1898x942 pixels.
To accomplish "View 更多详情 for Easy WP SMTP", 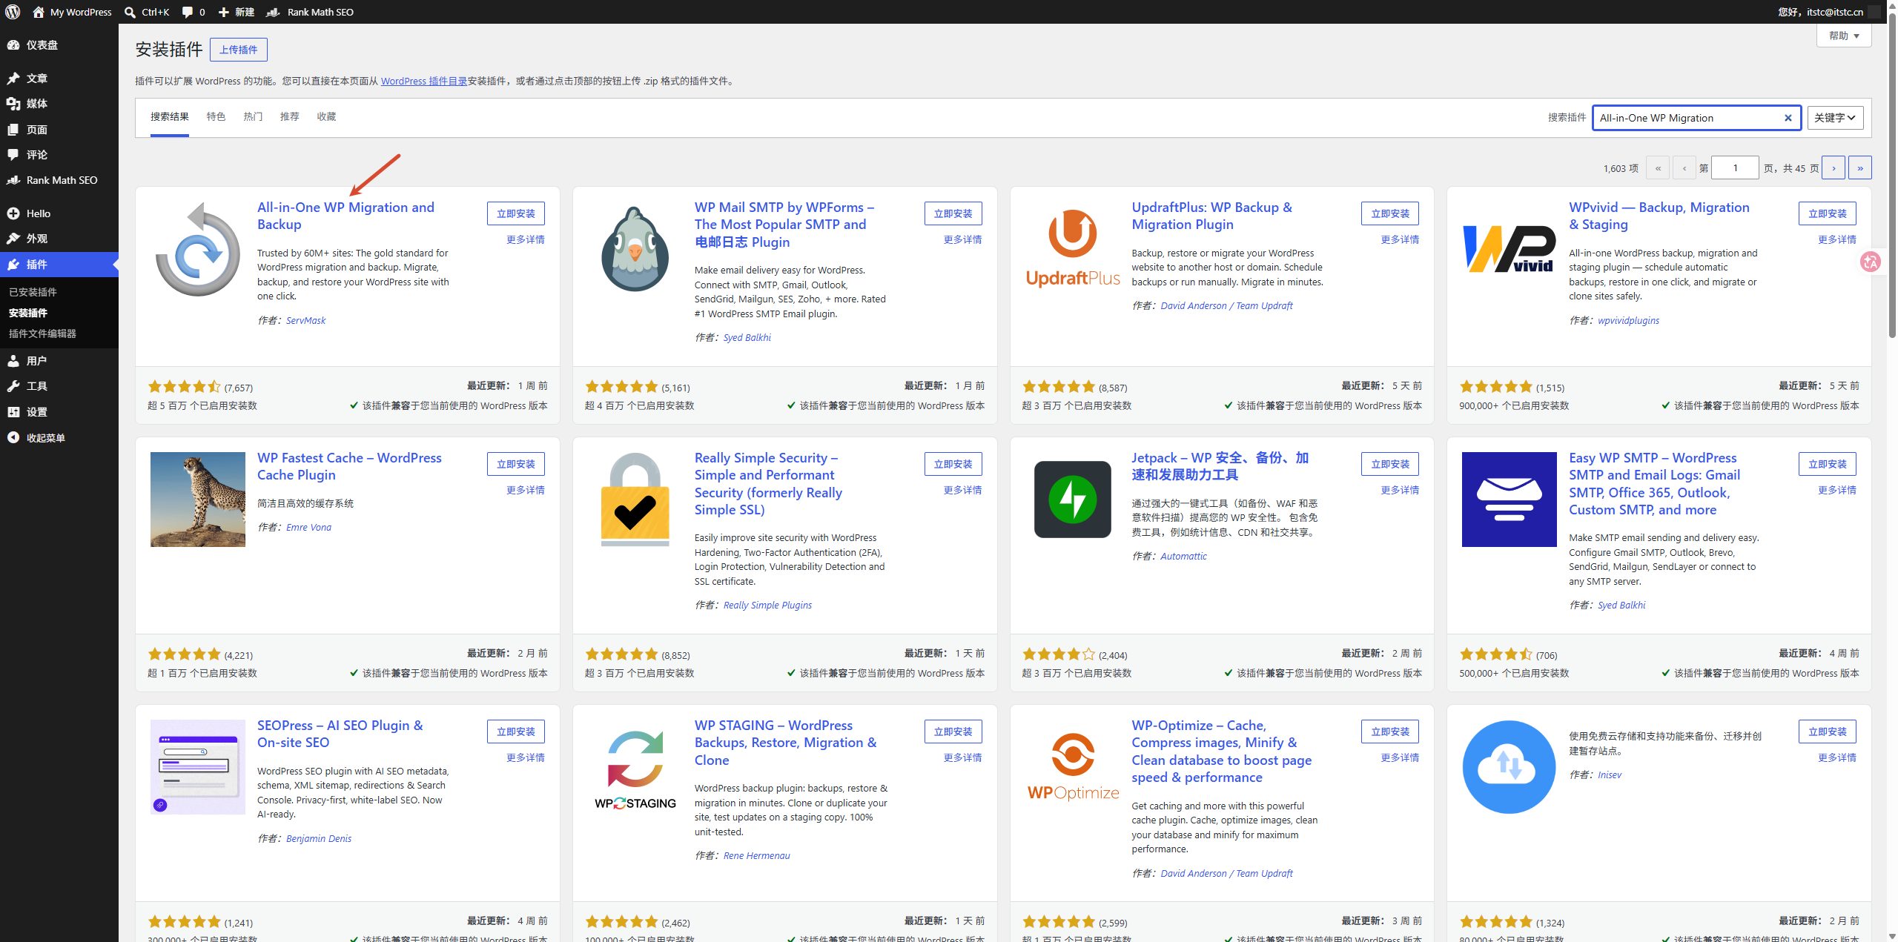I will point(1837,490).
